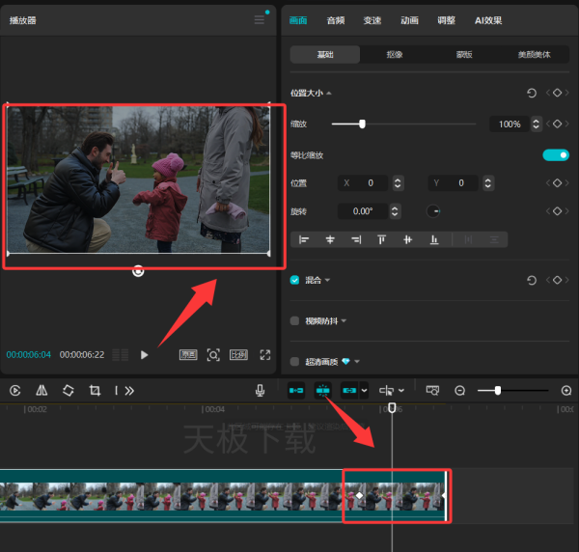Mirror the clip with flip icon

tap(41, 391)
